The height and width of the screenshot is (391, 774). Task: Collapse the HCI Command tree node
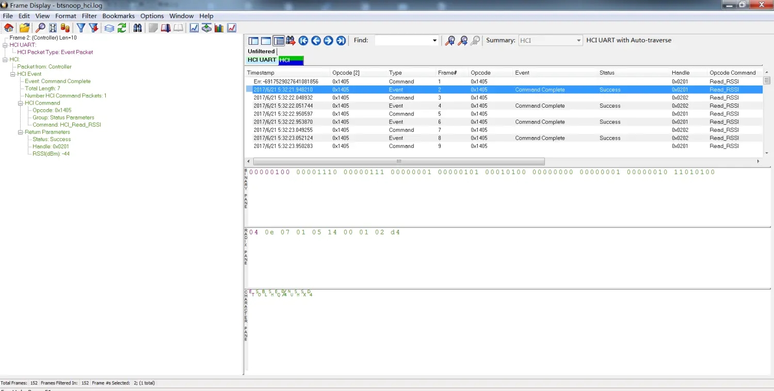20,103
